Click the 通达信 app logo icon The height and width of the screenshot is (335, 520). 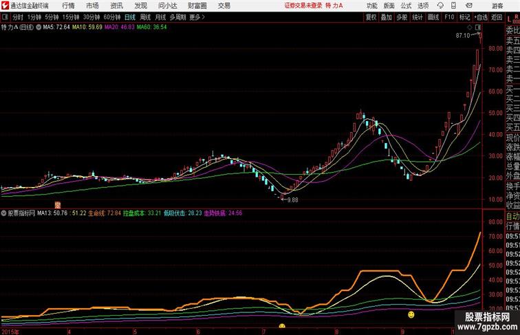(4, 6)
